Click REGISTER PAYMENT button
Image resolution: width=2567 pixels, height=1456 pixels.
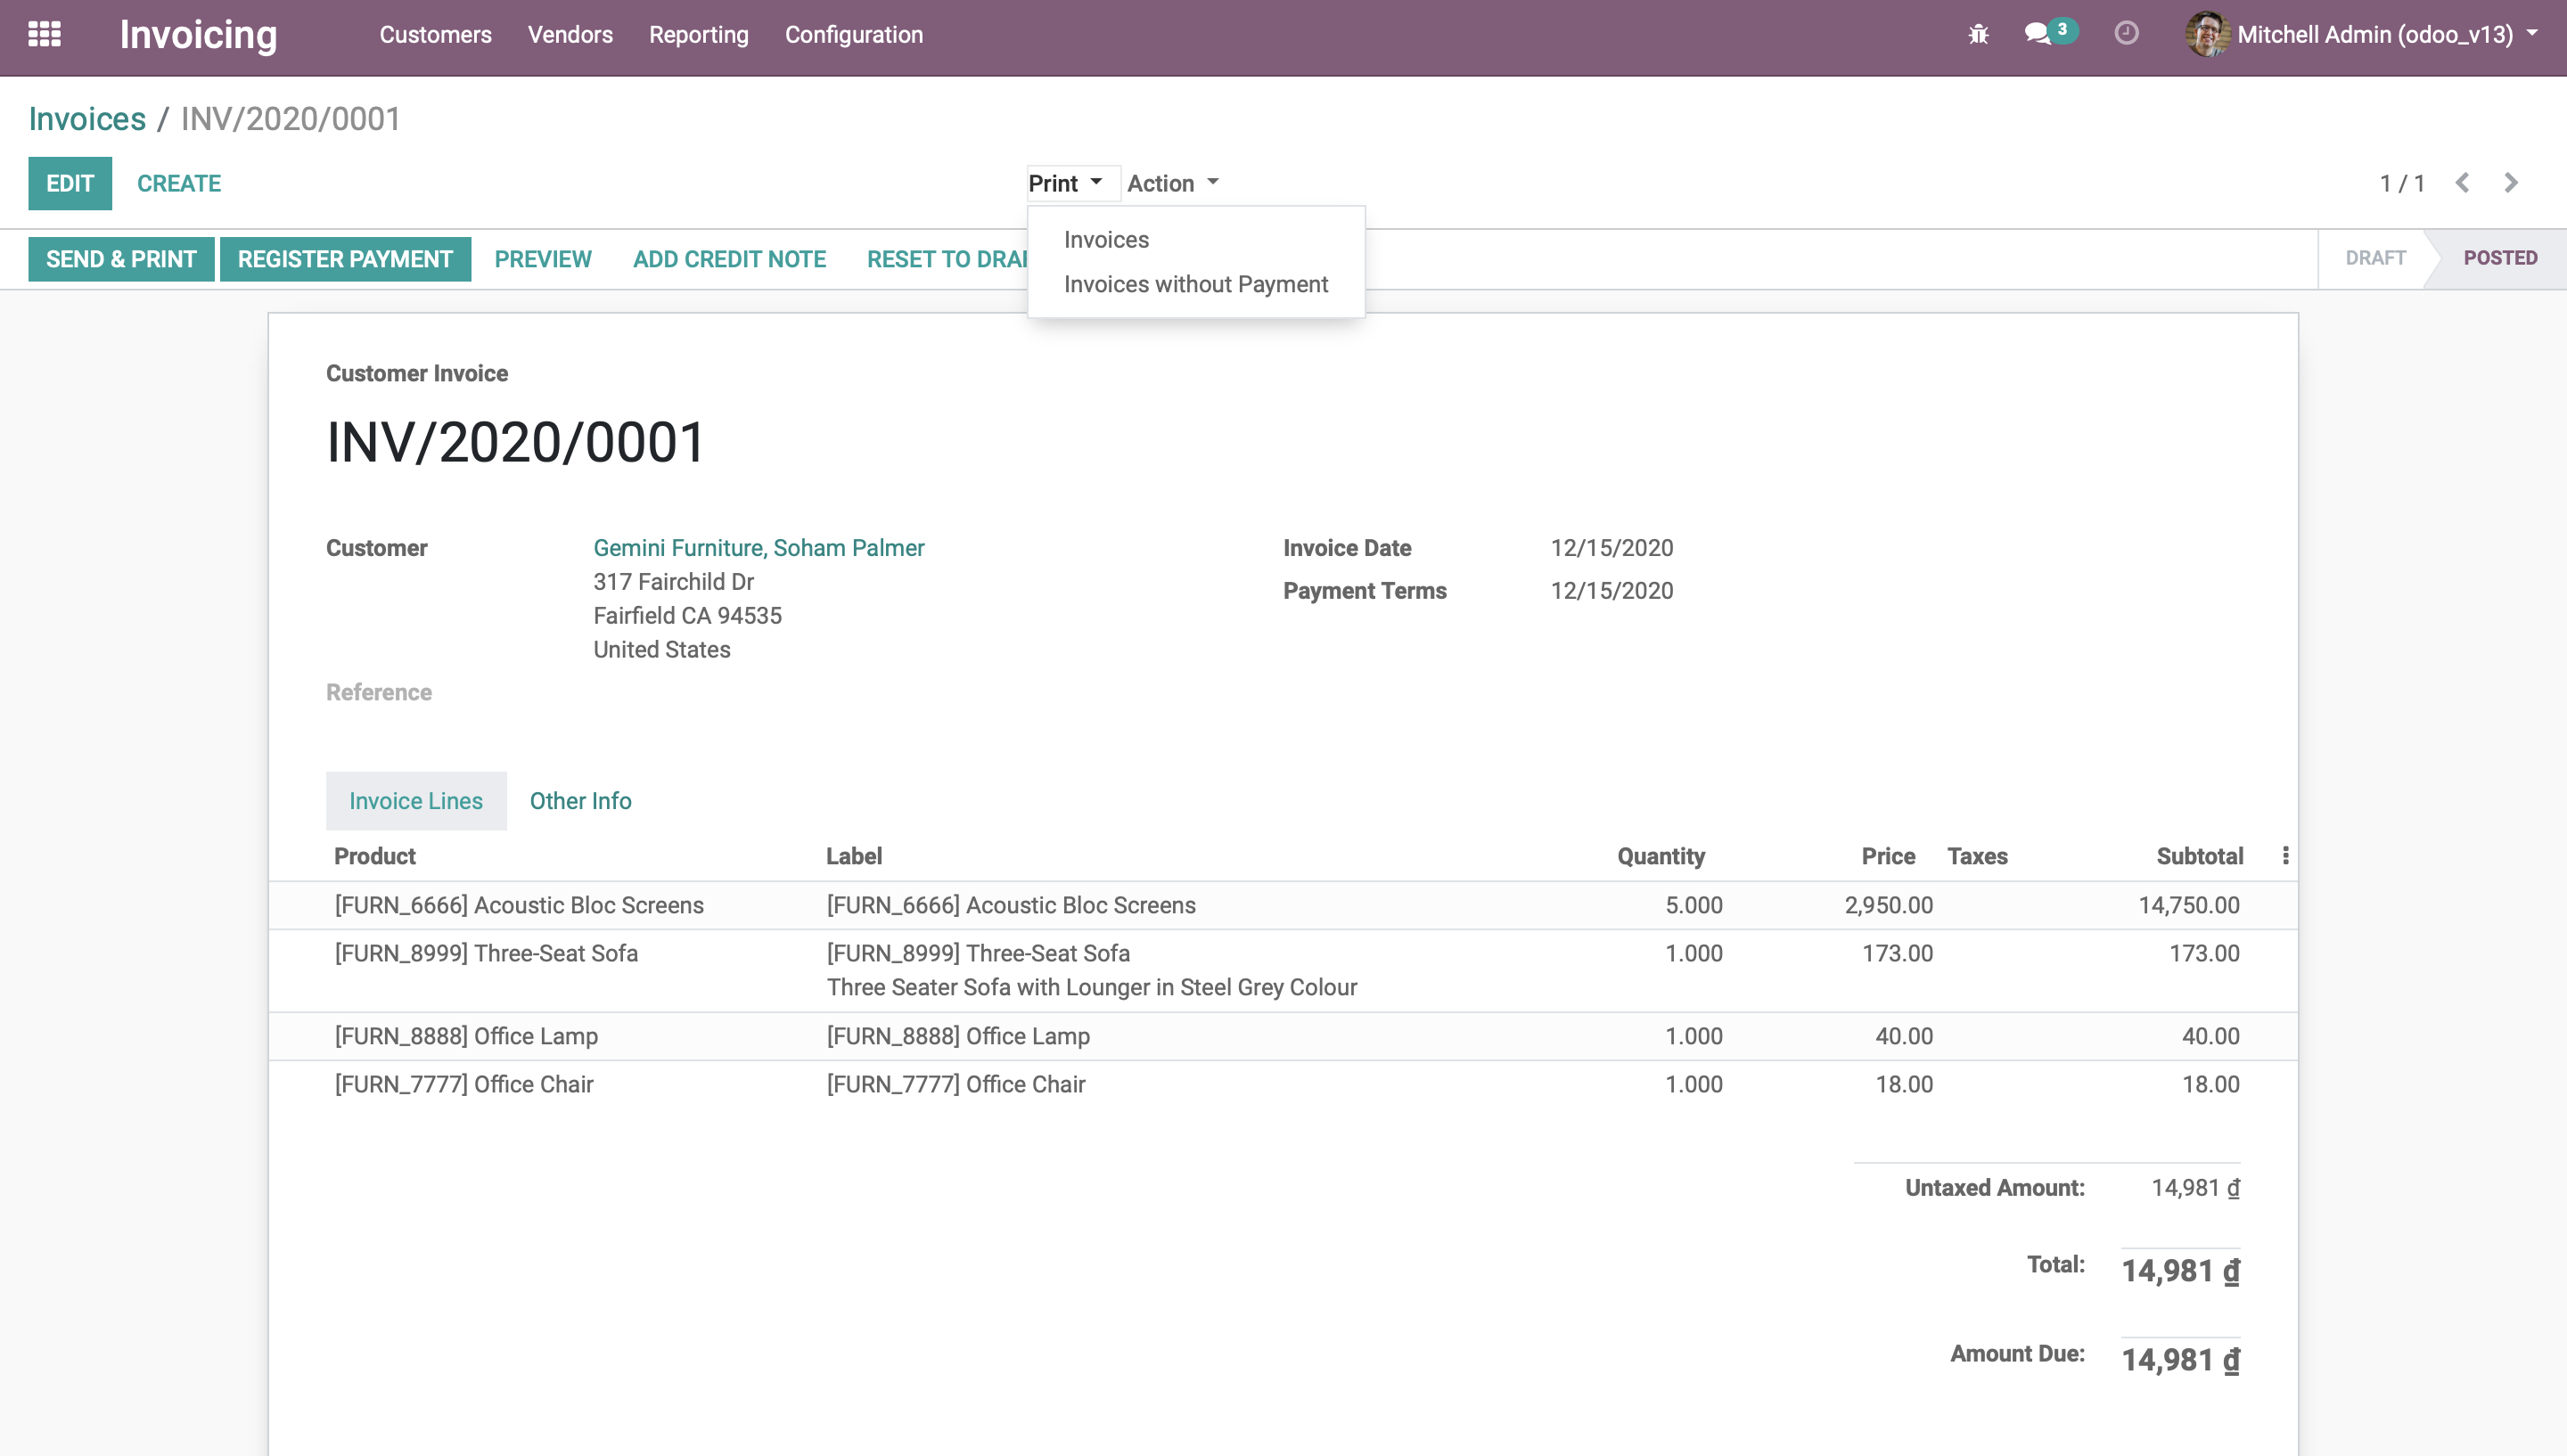[x=345, y=259]
